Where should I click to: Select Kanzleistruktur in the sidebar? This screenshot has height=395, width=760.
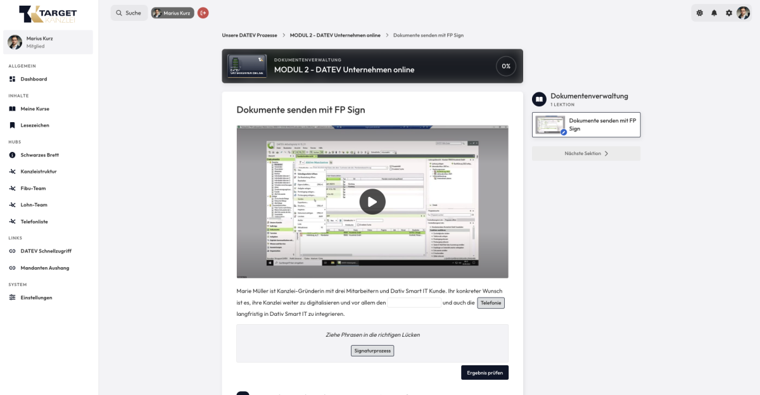[x=38, y=172]
